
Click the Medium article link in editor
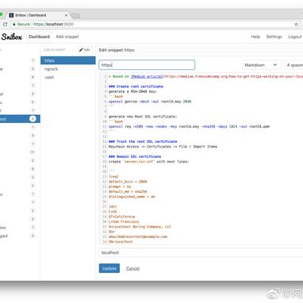147,76
